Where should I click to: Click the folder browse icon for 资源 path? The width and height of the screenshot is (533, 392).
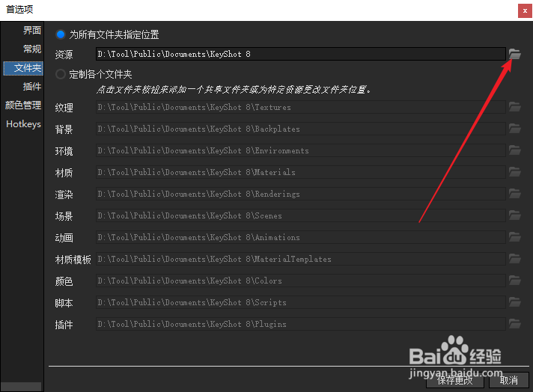(514, 54)
